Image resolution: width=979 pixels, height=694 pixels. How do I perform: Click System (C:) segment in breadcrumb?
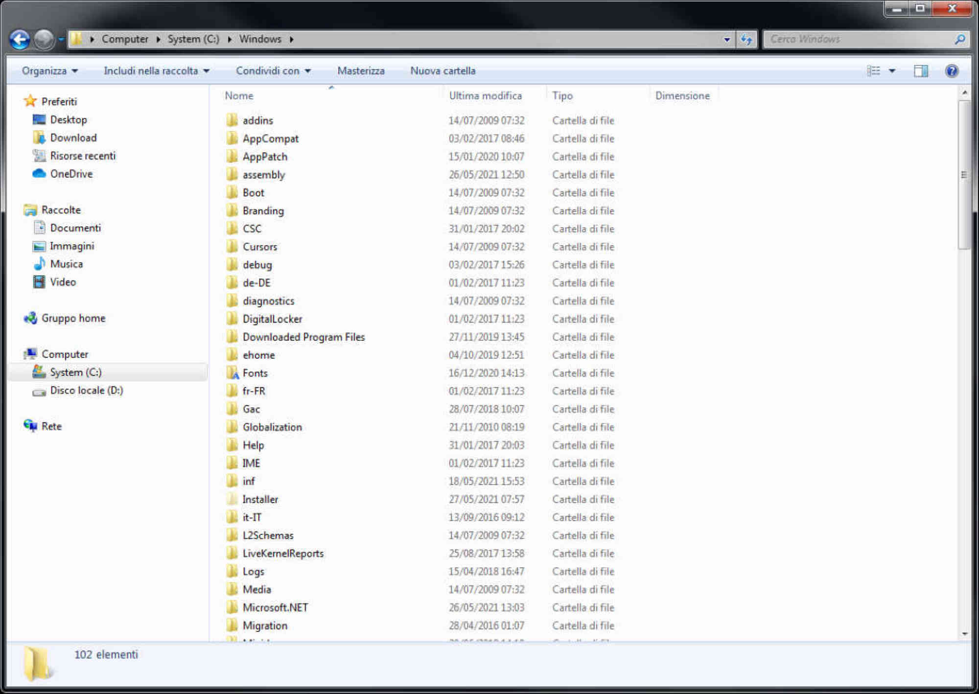click(x=193, y=39)
